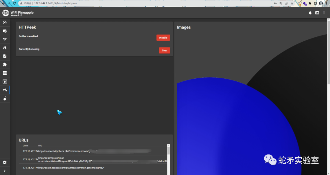The image size is (330, 175).
Task: Click the URL column header
Action: (x=40, y=146)
